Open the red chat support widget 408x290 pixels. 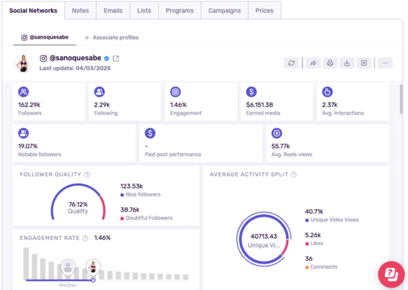point(390,274)
